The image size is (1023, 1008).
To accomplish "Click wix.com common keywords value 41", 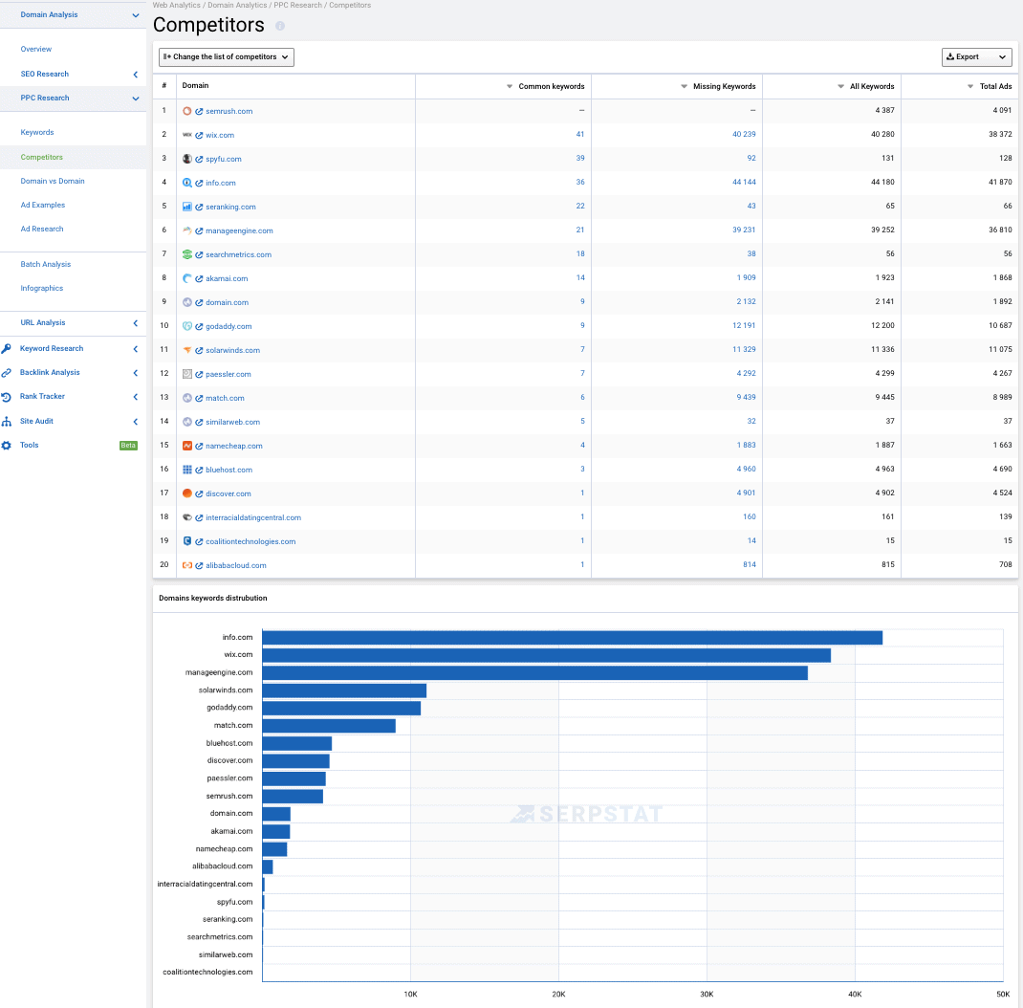I will click(580, 135).
